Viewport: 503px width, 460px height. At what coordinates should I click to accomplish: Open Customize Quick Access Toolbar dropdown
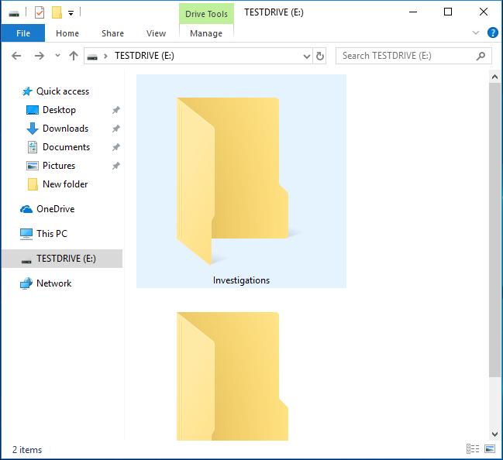(71, 13)
